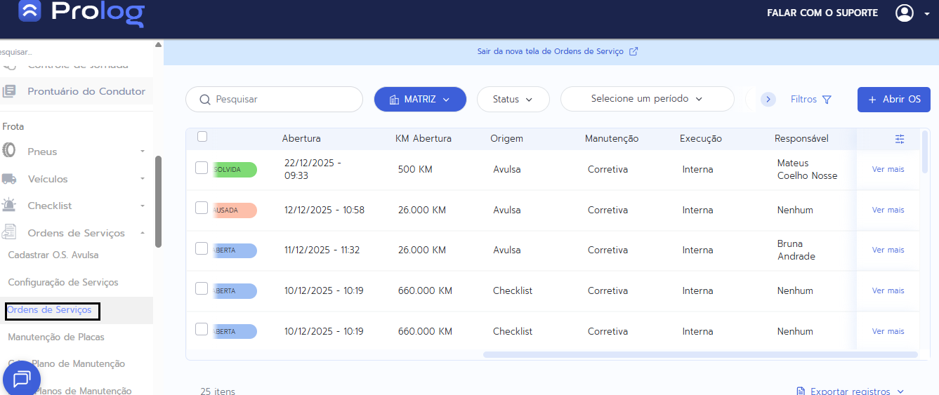This screenshot has width=939, height=395.
Task: Open the user account profile icon
Action: click(905, 13)
